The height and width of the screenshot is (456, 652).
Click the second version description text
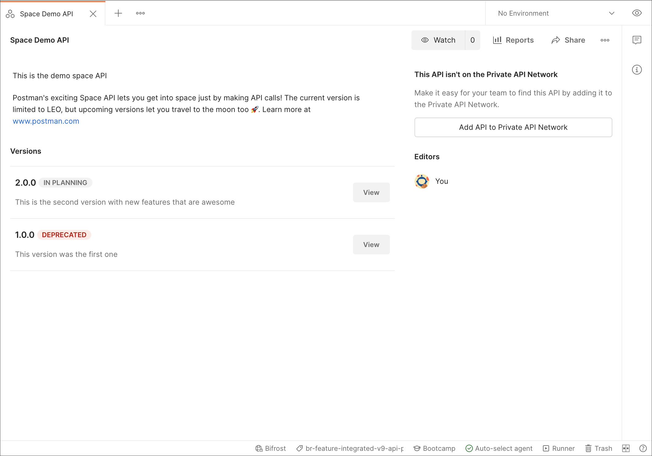click(x=125, y=202)
